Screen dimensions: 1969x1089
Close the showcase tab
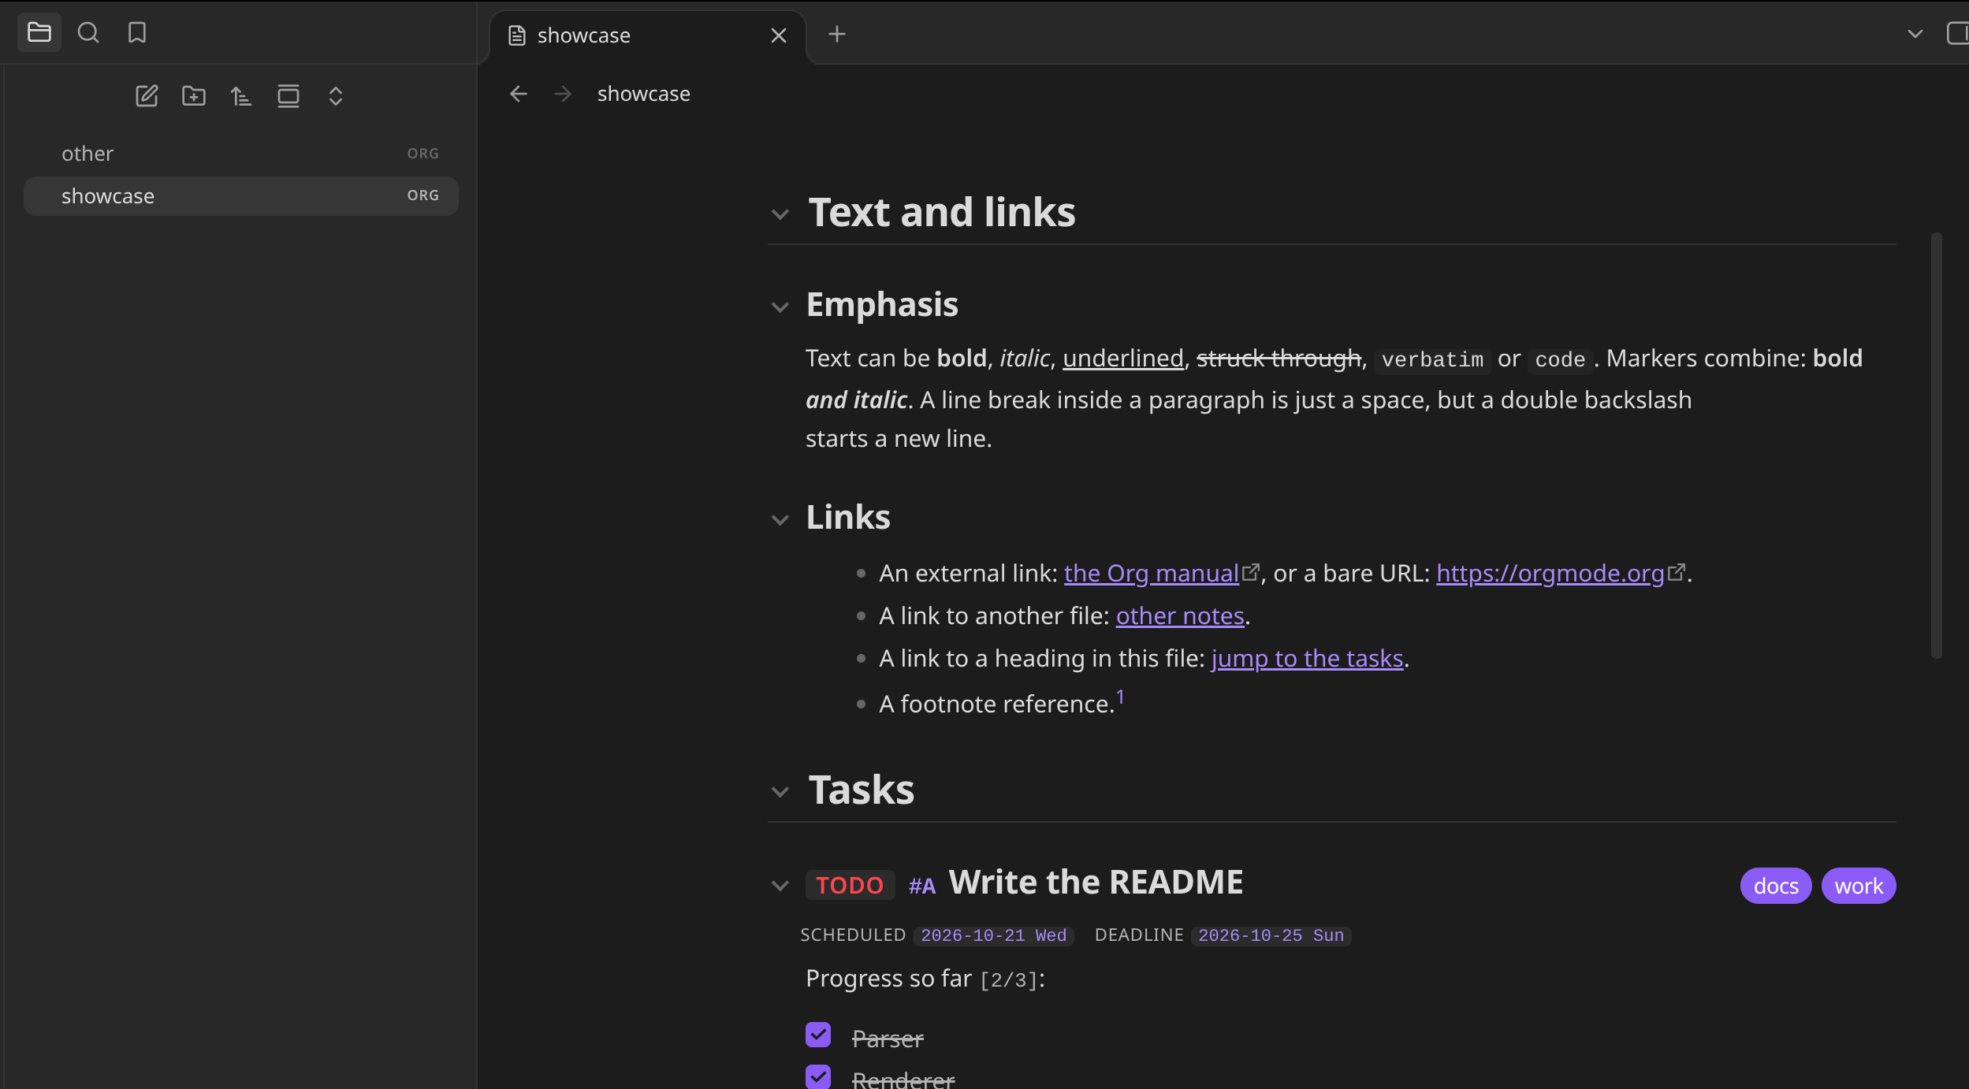tap(779, 35)
